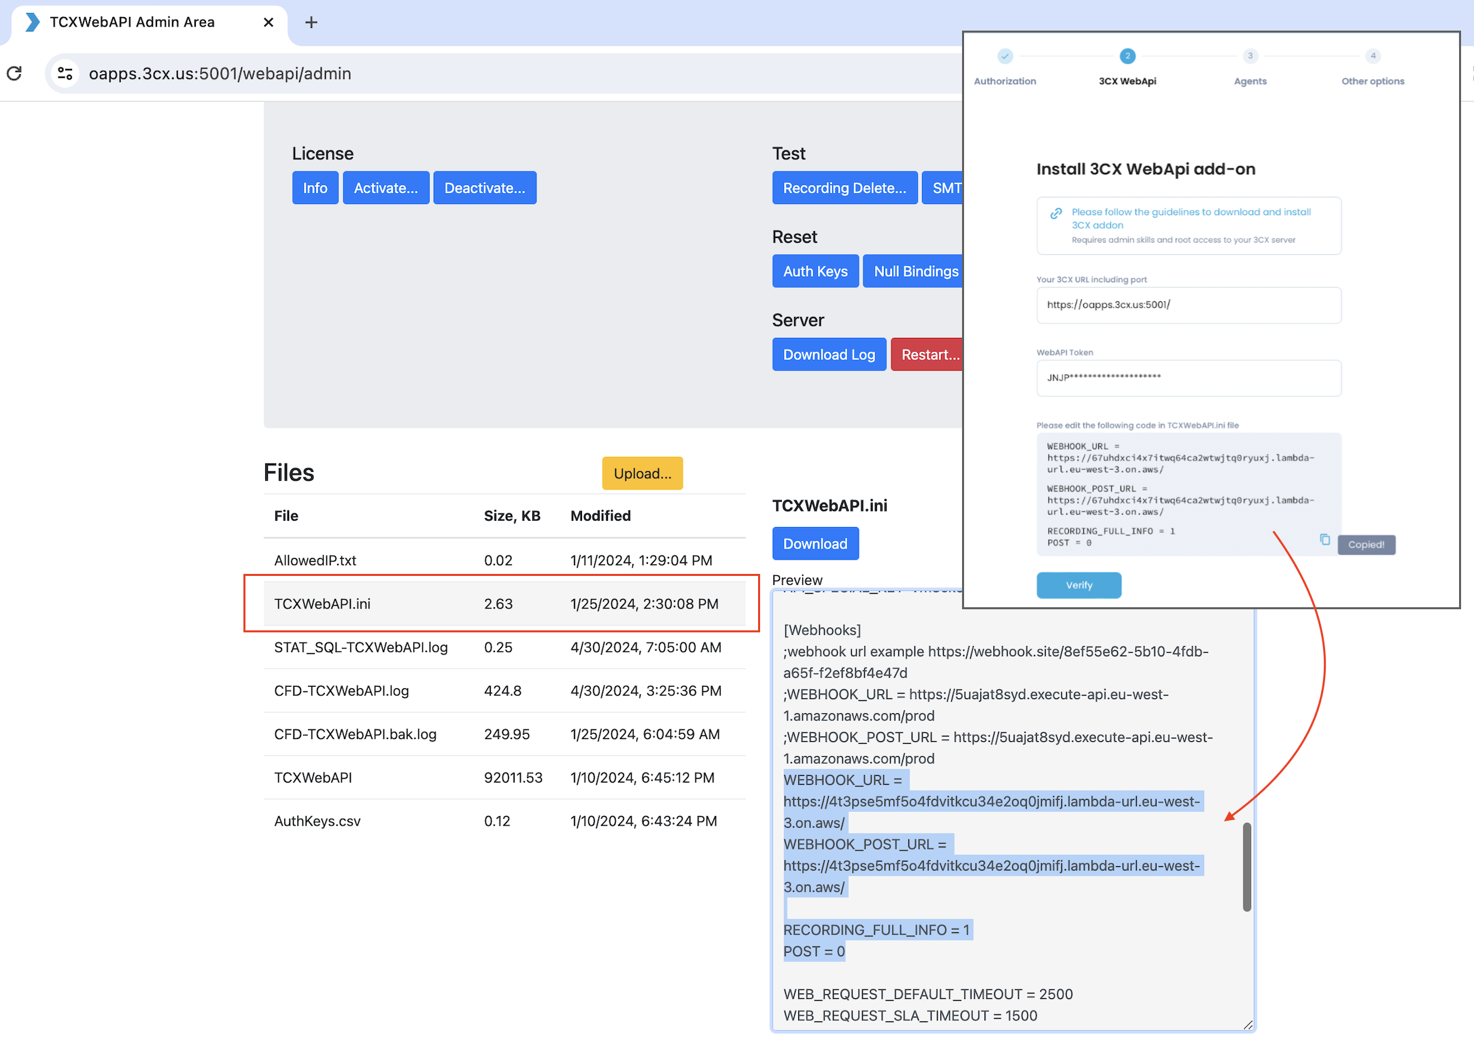Select the AuthKeys.csv file
Screen dimensions: 1474x1039
[x=504, y=821]
